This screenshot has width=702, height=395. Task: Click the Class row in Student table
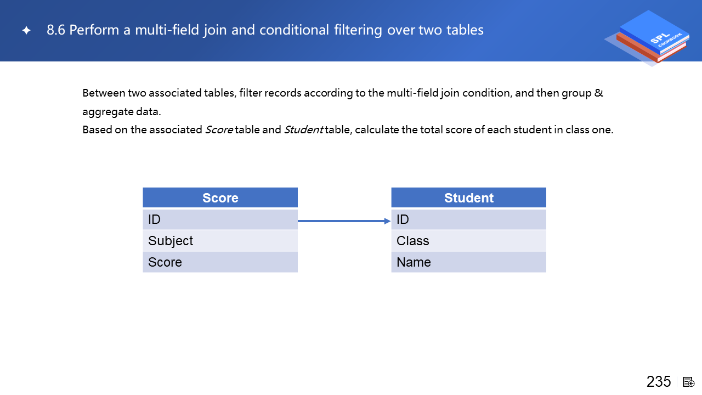click(x=468, y=241)
